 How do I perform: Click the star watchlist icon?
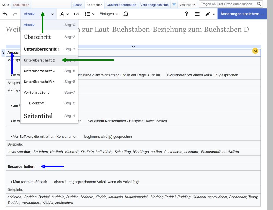pos(174,4)
